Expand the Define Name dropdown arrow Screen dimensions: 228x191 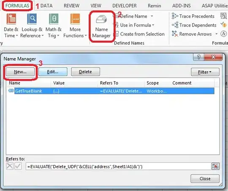click(152, 16)
